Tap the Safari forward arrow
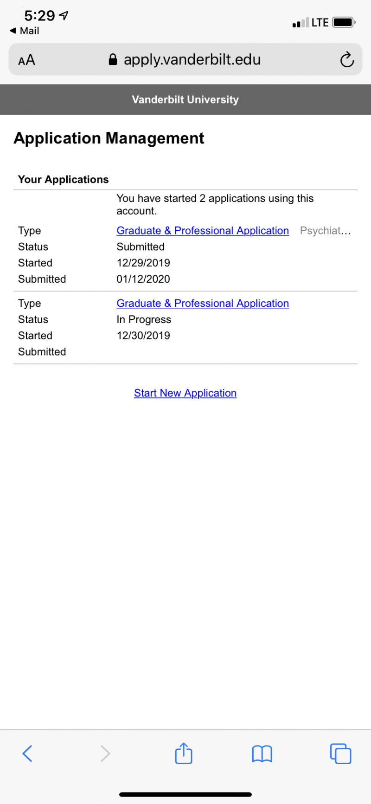This screenshot has height=804, width=371. point(105,753)
